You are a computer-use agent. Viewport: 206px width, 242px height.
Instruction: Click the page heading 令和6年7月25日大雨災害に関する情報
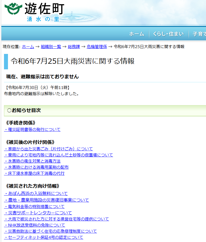coord(73,61)
